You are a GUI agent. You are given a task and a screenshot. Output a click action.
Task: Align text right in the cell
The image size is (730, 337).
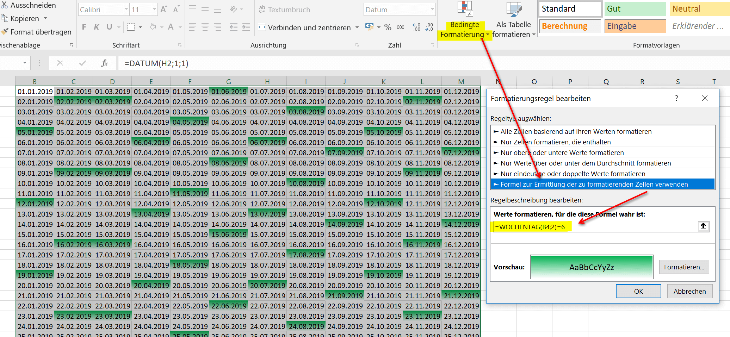pos(218,27)
